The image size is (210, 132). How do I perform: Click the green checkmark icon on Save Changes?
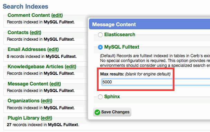click(97, 112)
